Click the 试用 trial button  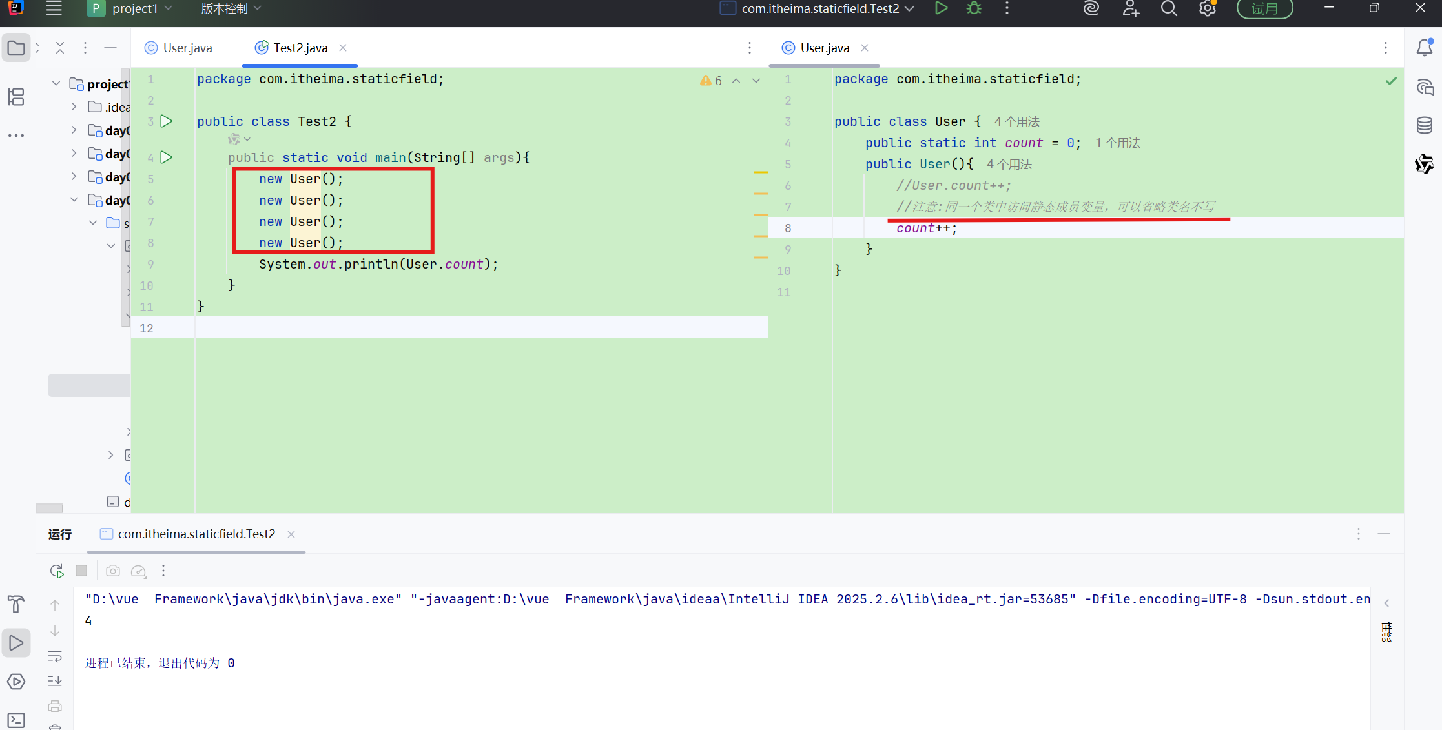(1264, 8)
